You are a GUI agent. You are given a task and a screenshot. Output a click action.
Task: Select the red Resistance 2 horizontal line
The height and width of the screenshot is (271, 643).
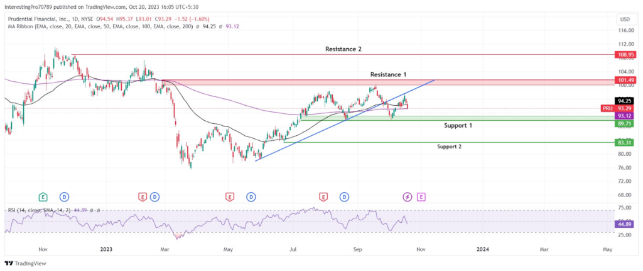point(342,54)
